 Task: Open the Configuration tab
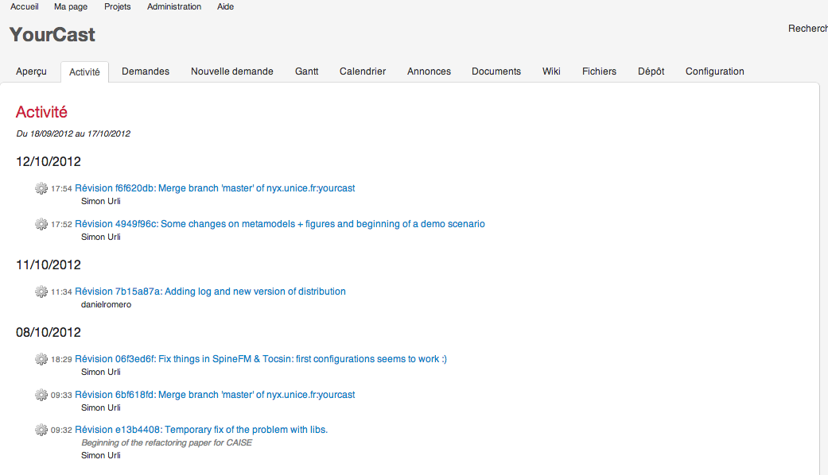(714, 71)
